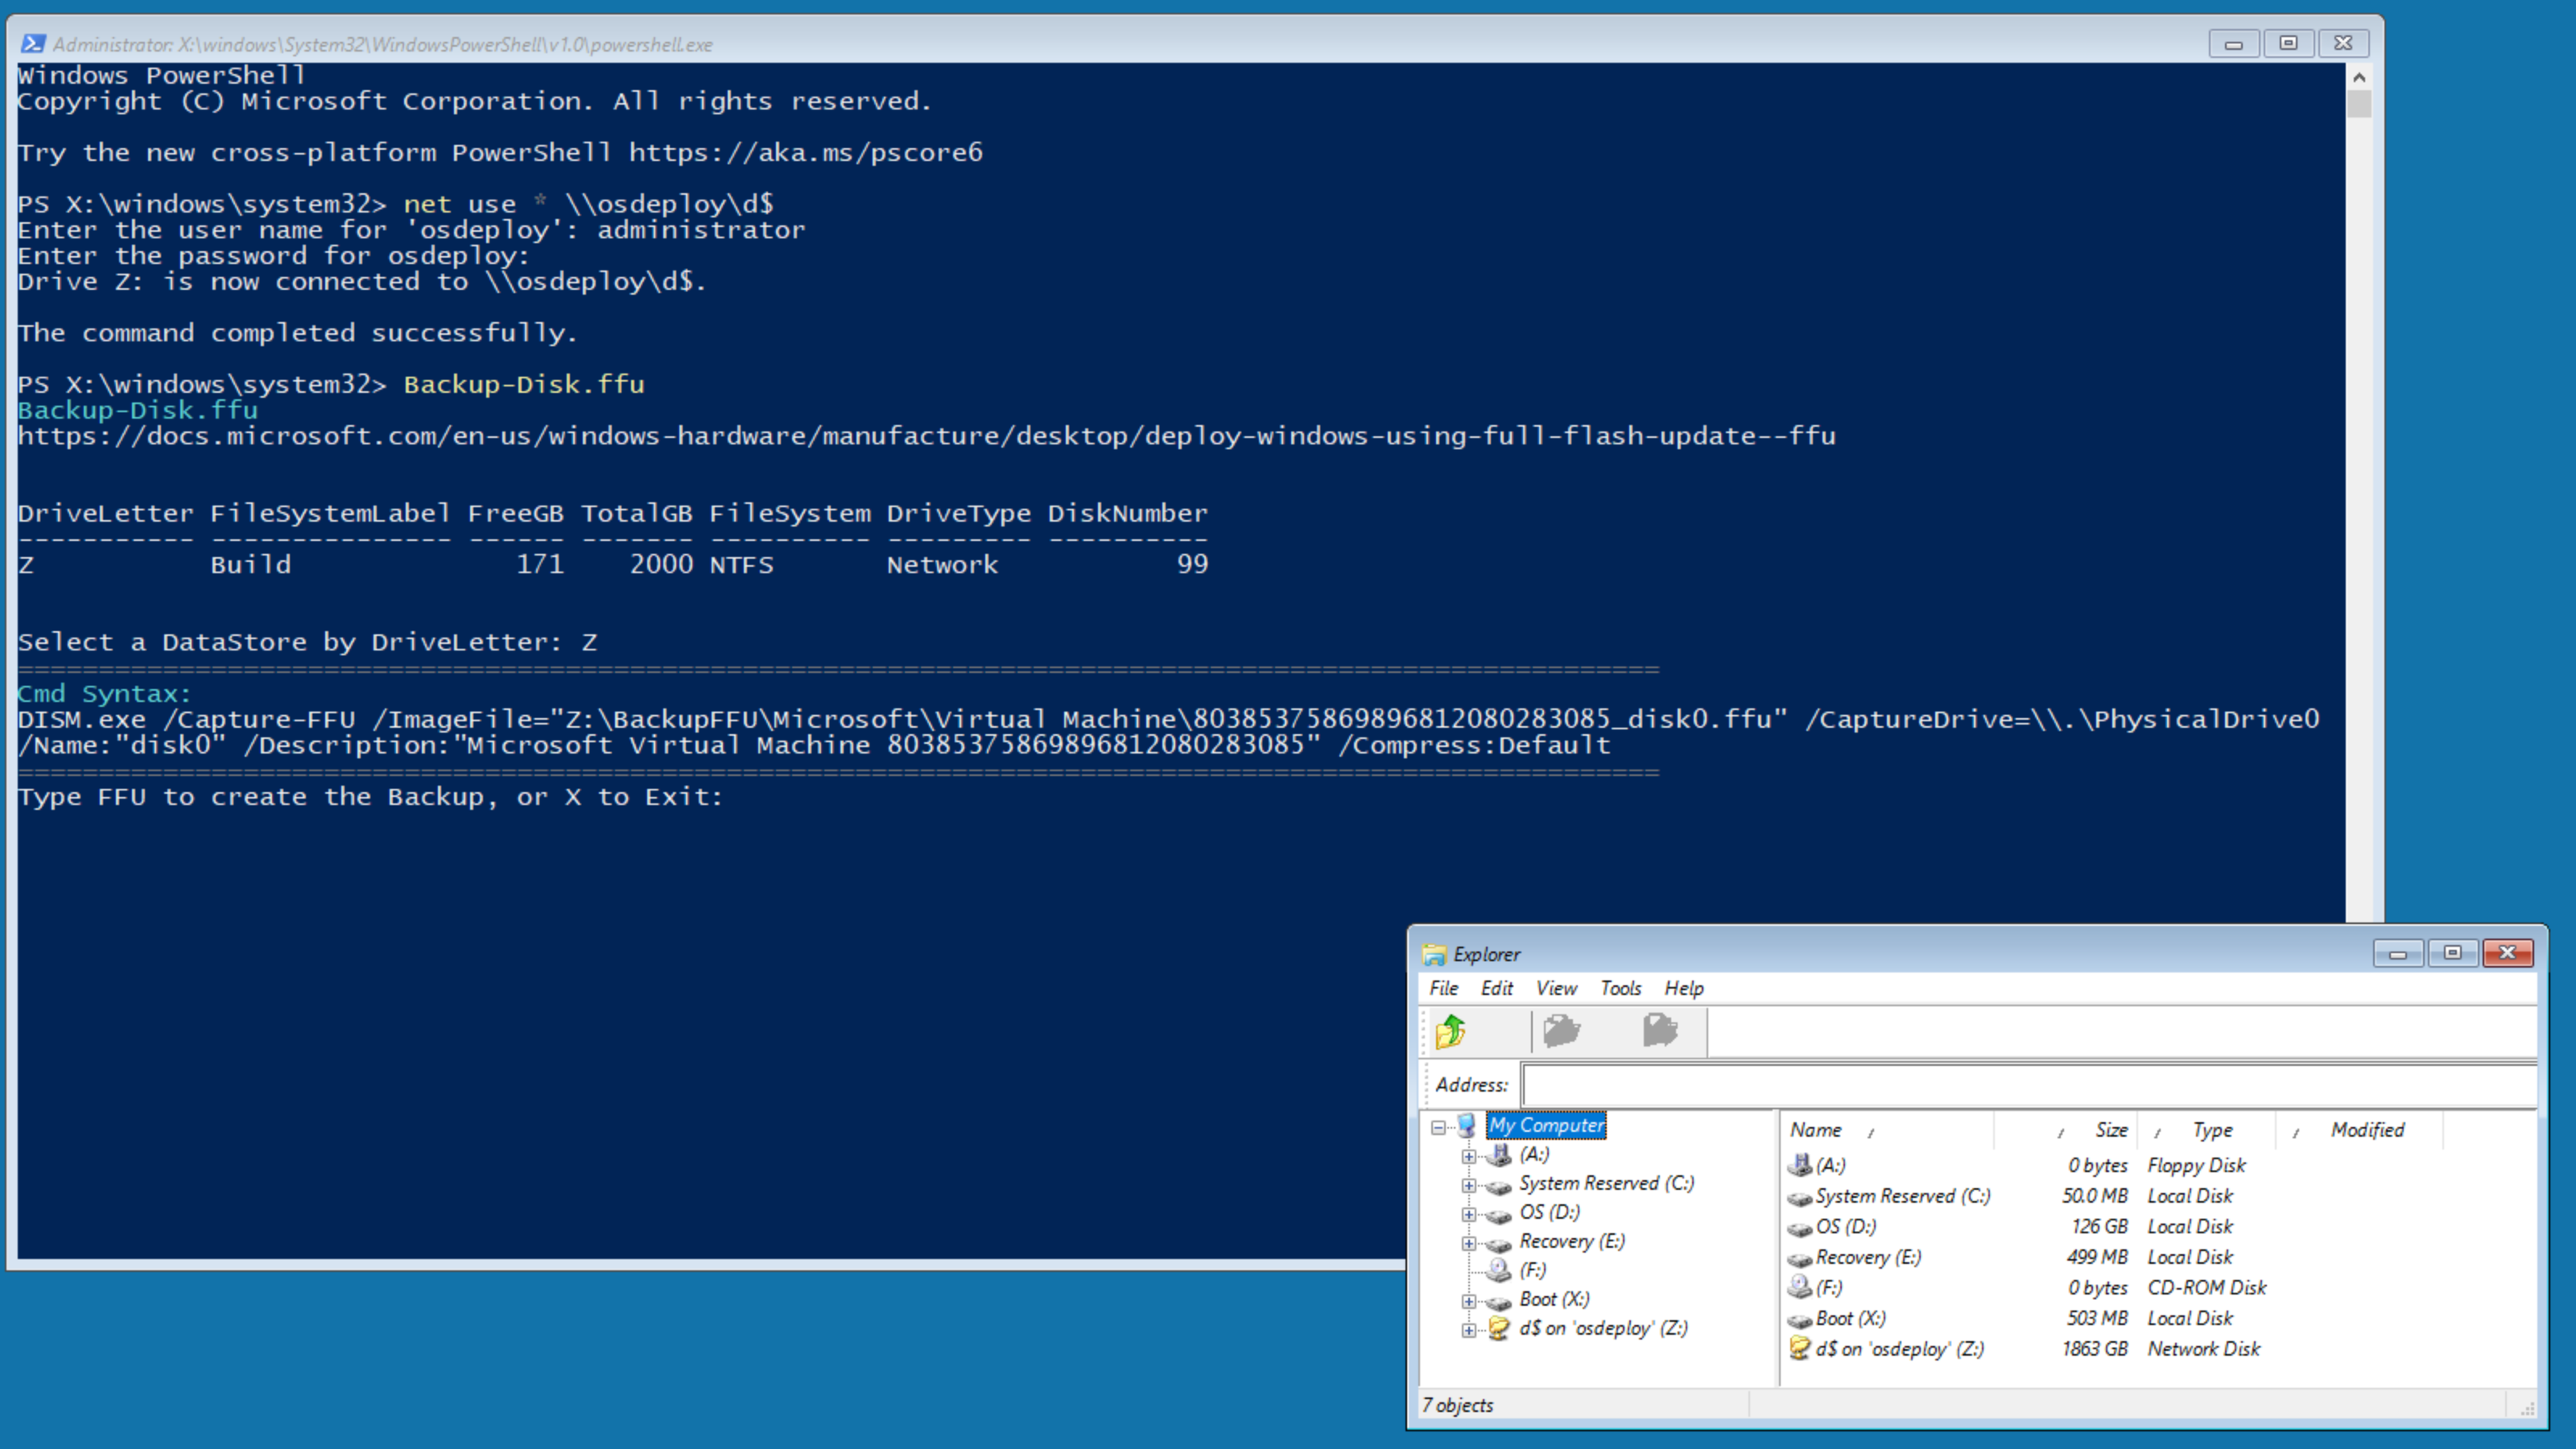Click the first grayed folder toolbar icon in Explorer

tap(1561, 1030)
